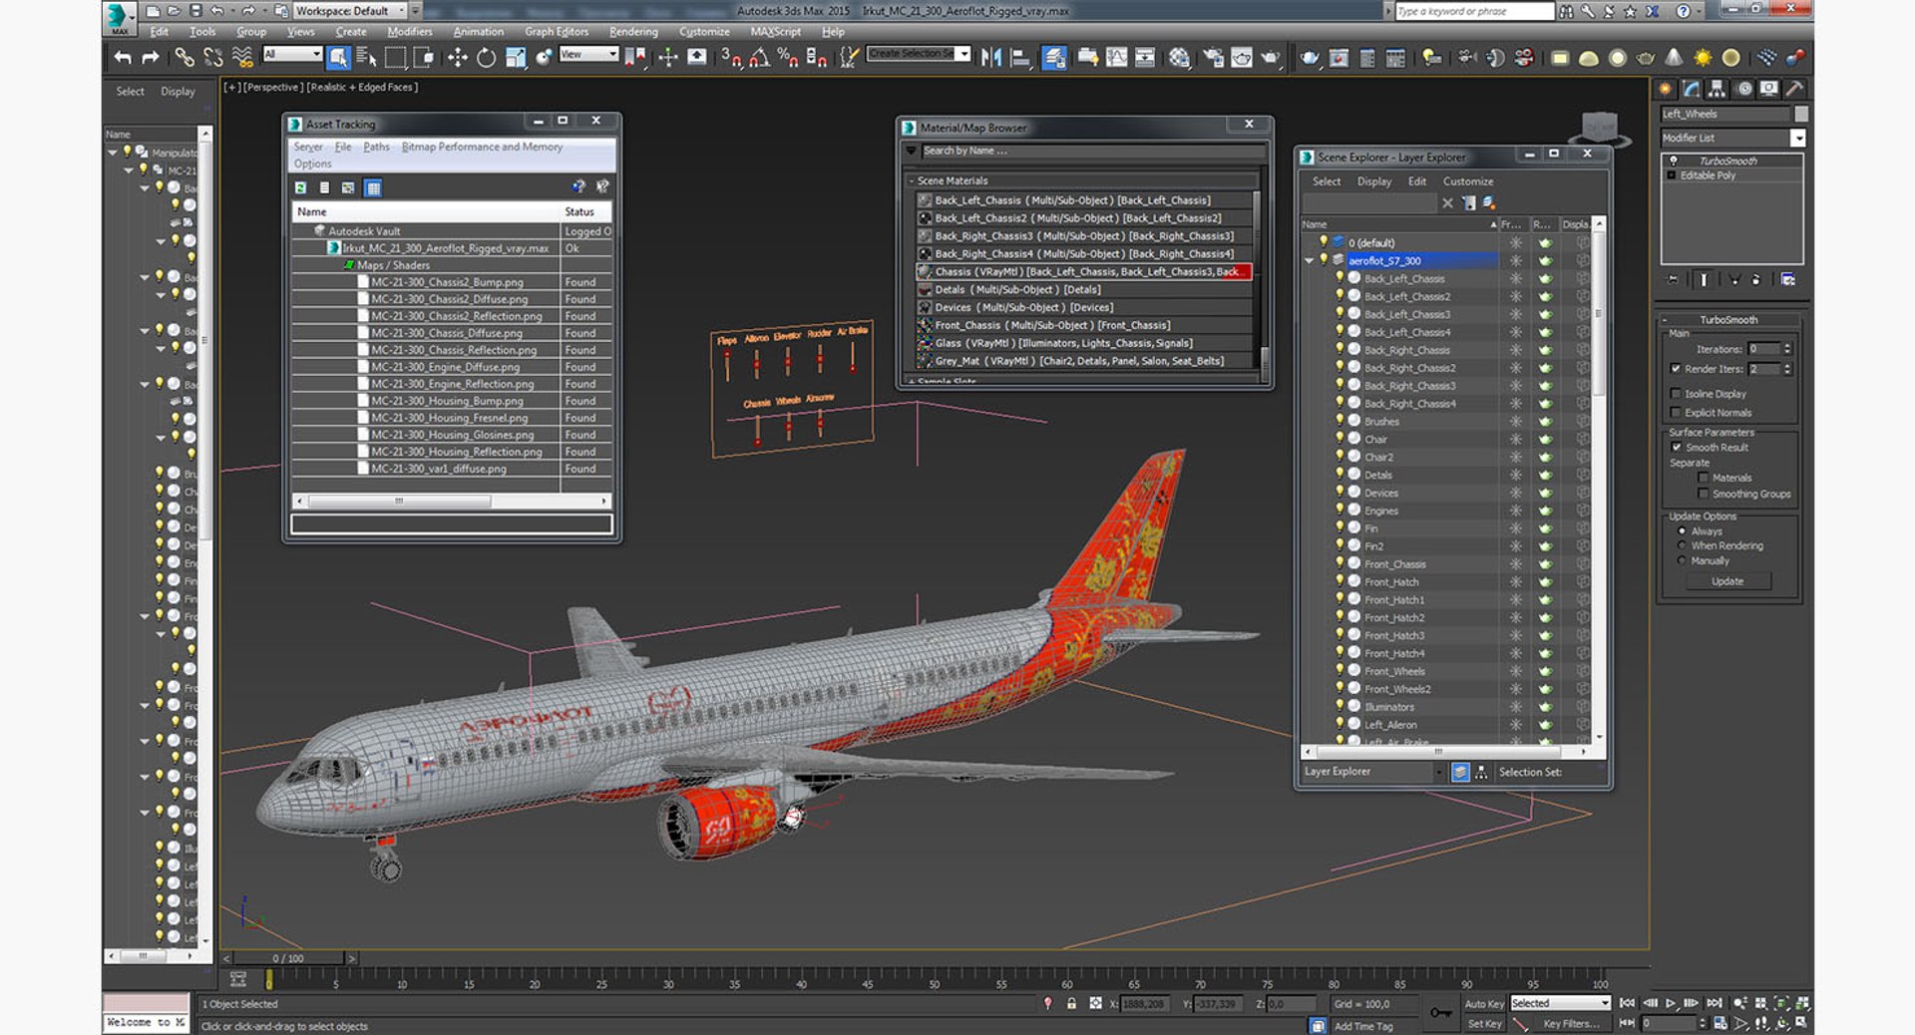Image resolution: width=1915 pixels, height=1035 pixels.
Task: Enable the Isoline Display checkbox
Action: [1676, 394]
